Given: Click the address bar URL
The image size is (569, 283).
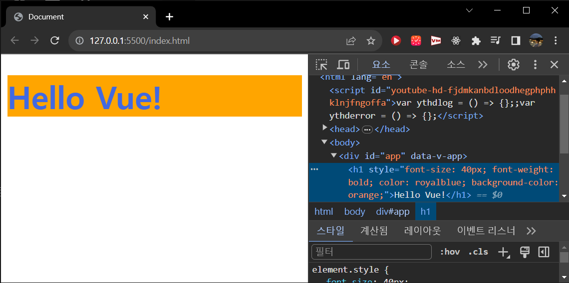Looking at the screenshot, I should pyautogui.click(x=140, y=40).
